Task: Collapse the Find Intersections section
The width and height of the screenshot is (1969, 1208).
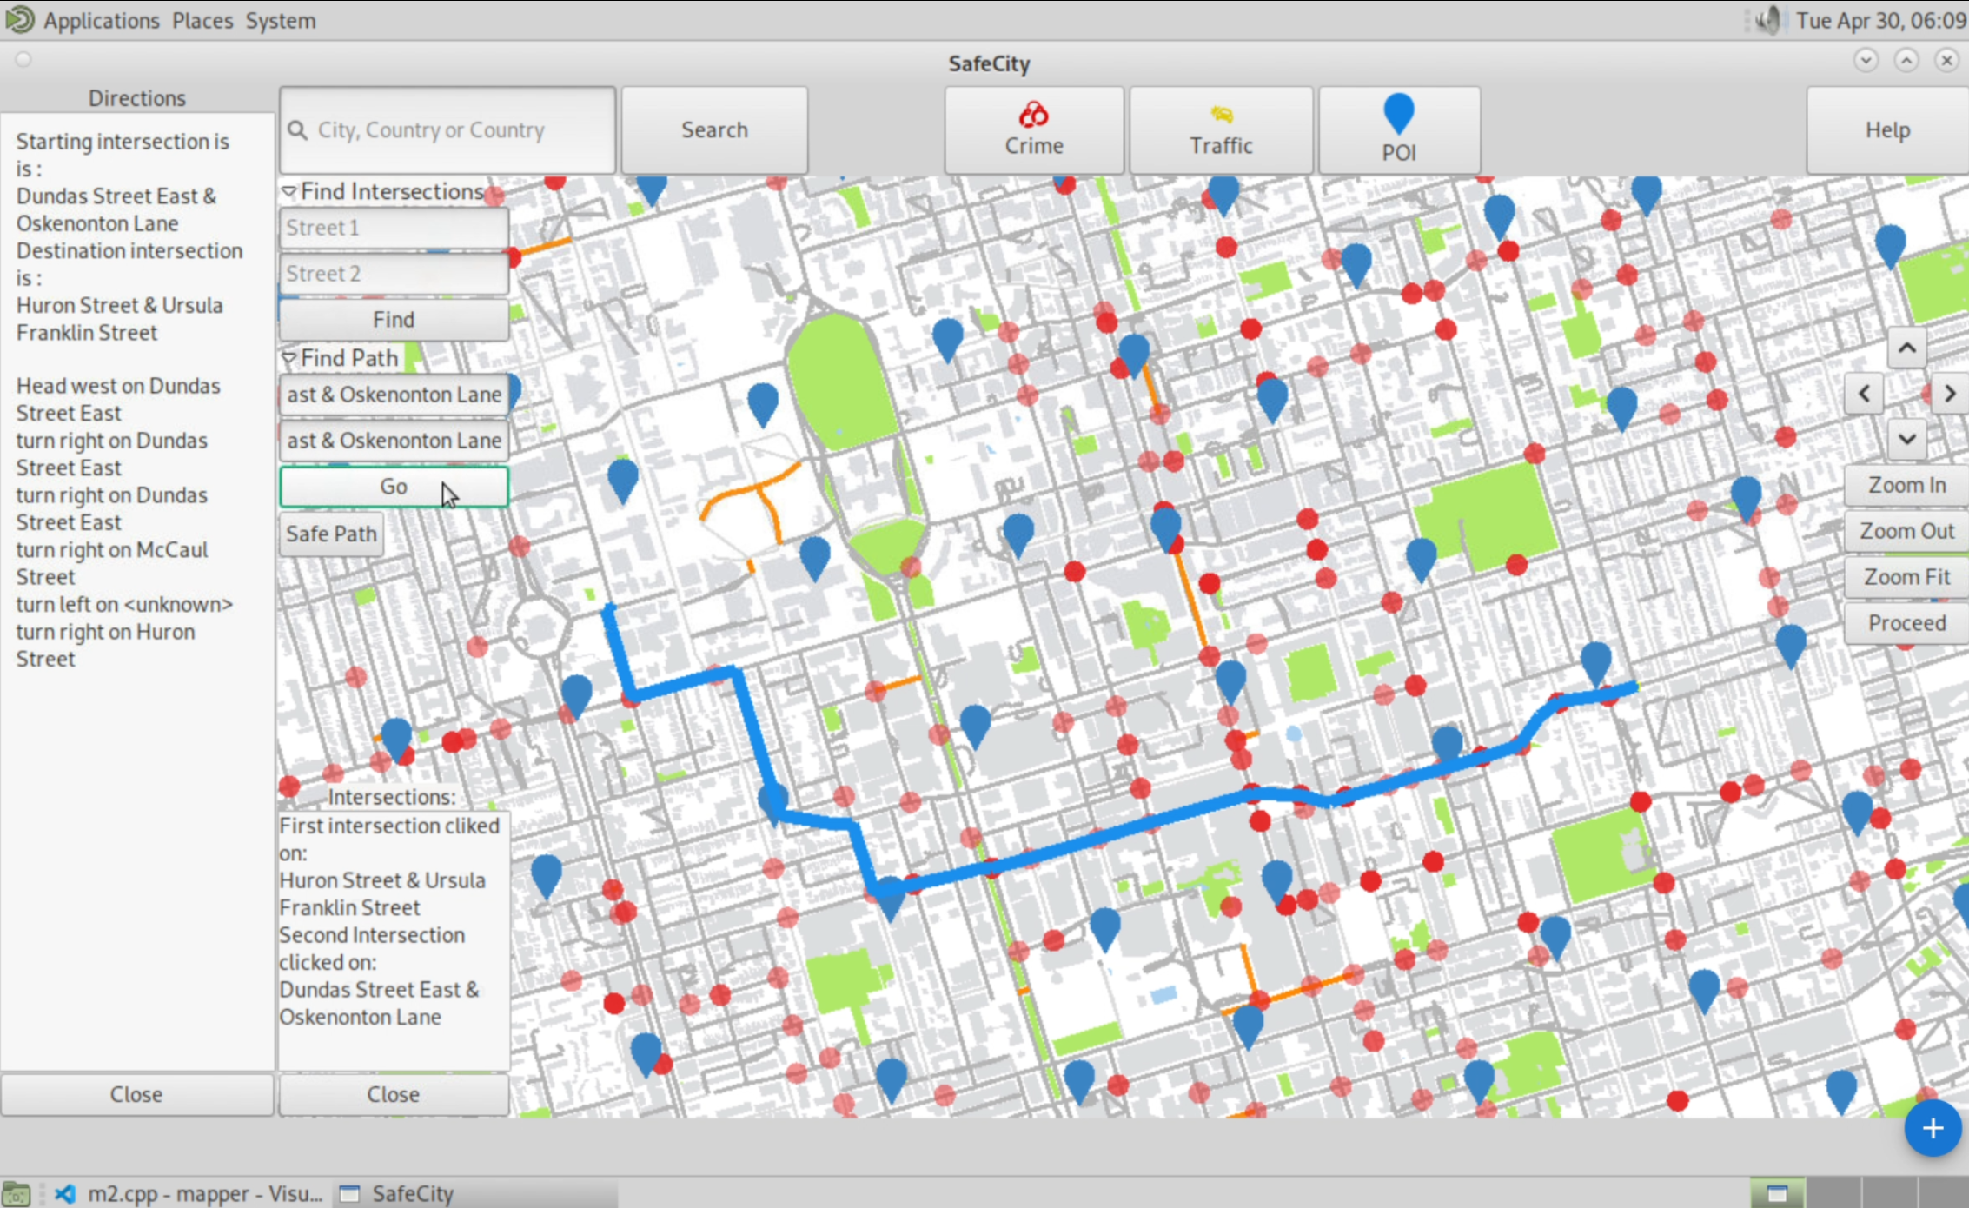Action: point(289,191)
